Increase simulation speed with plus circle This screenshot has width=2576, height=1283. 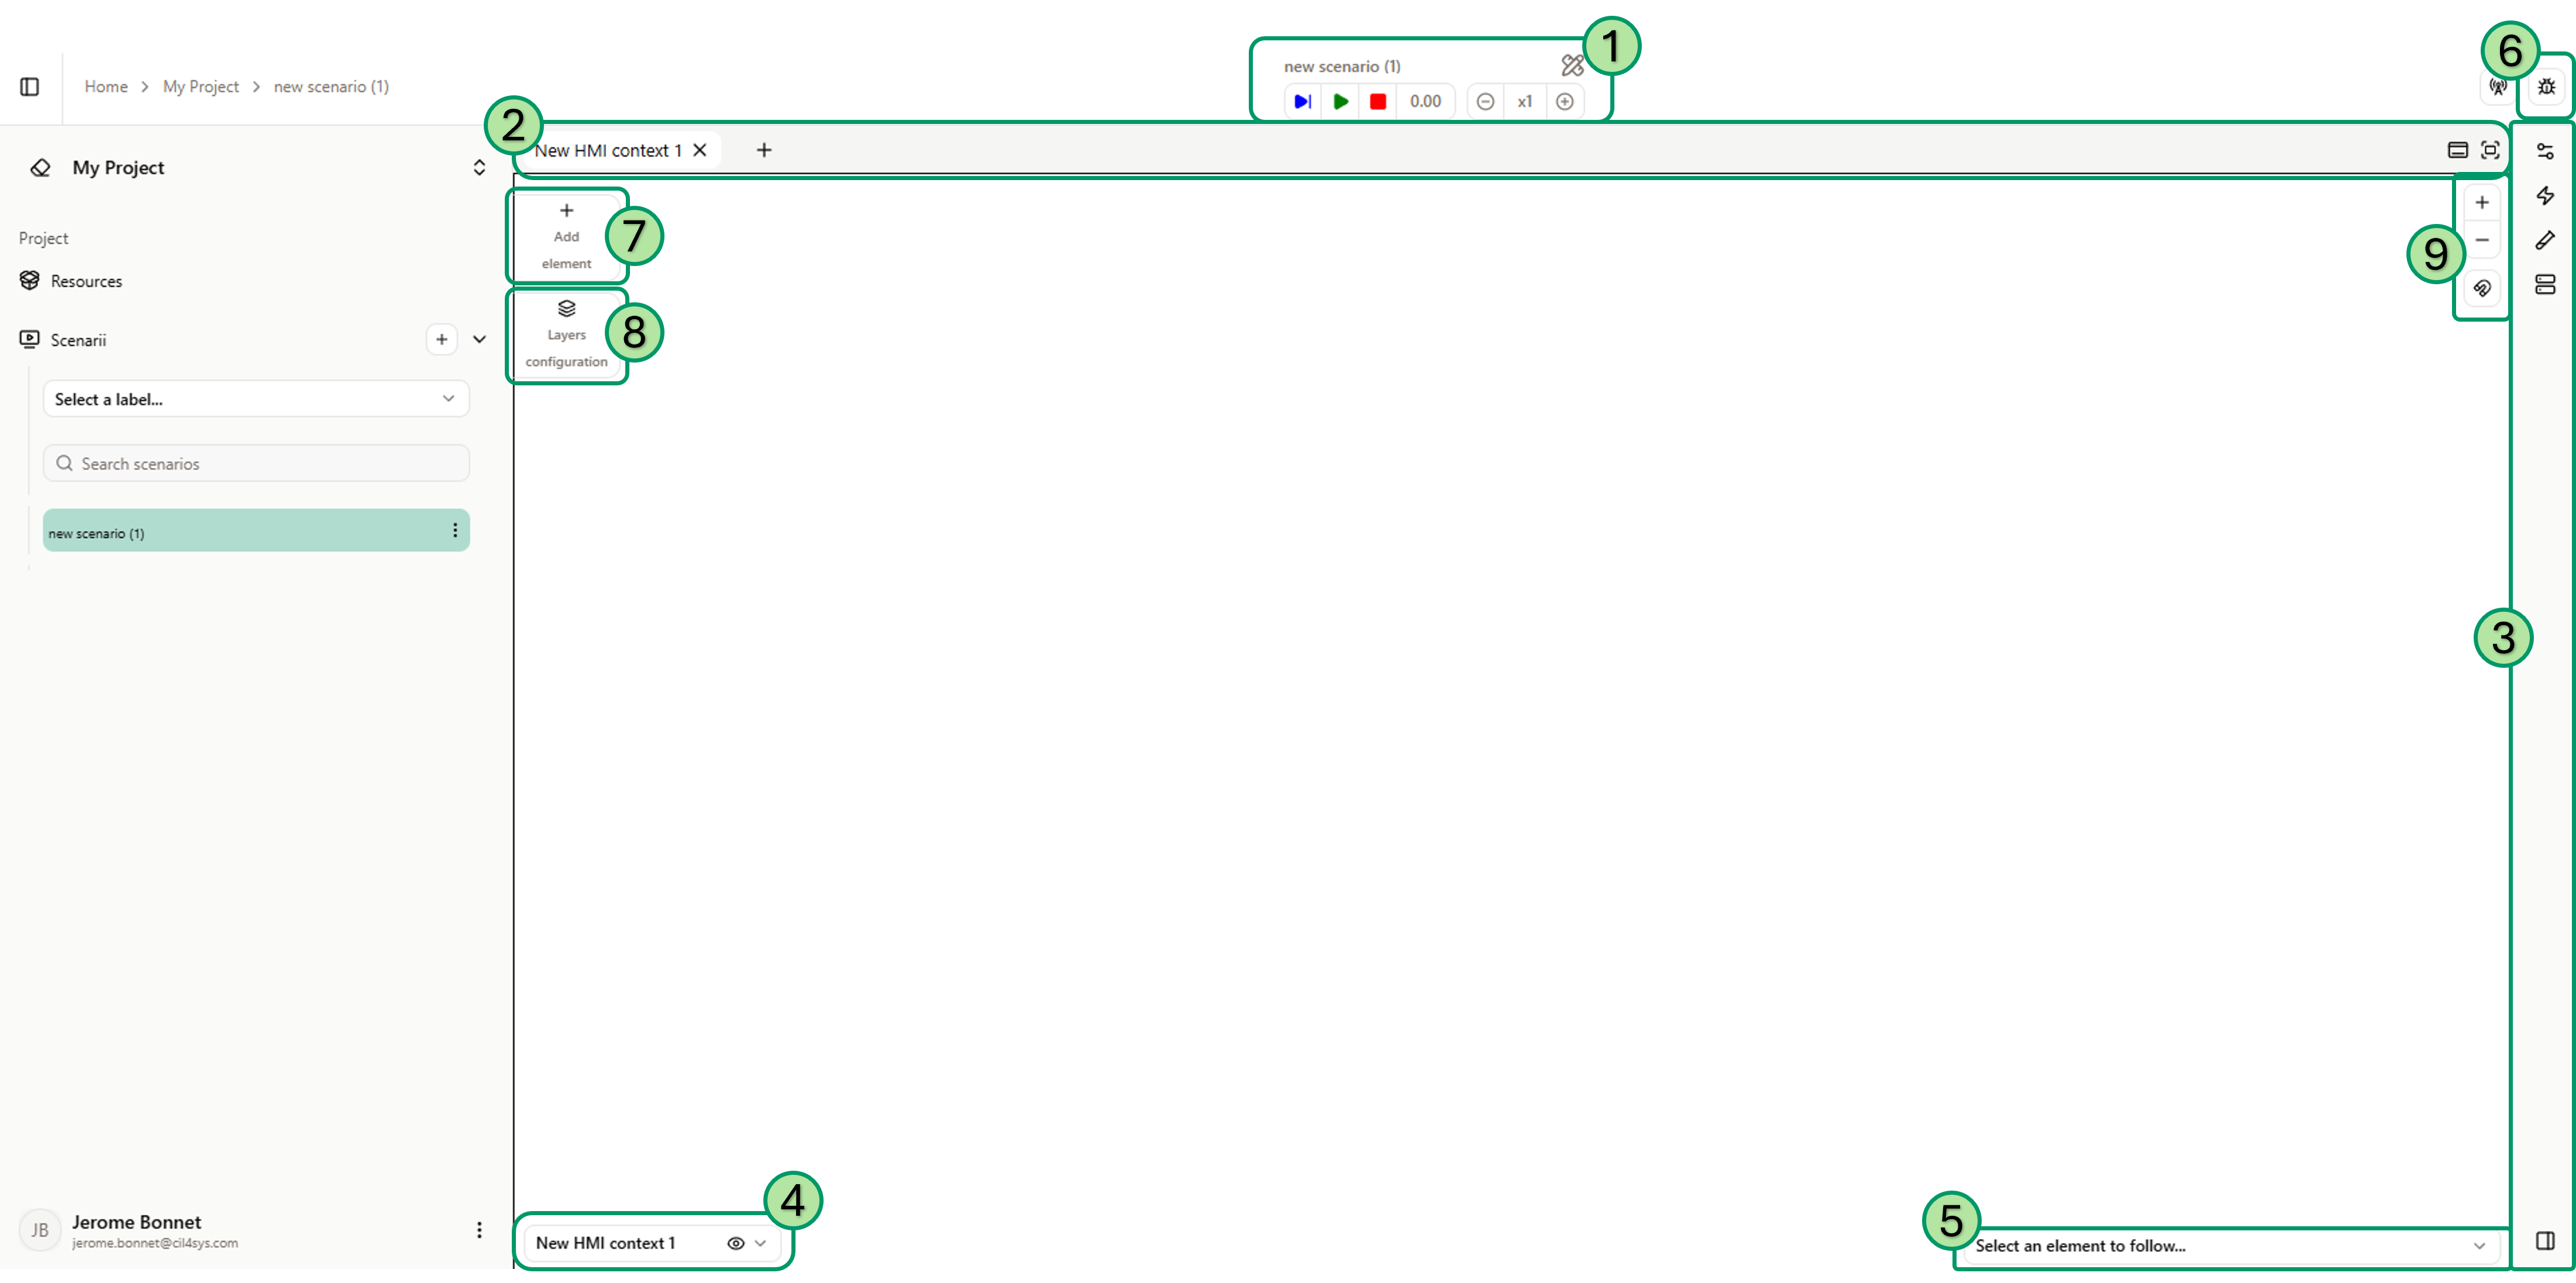(1565, 101)
